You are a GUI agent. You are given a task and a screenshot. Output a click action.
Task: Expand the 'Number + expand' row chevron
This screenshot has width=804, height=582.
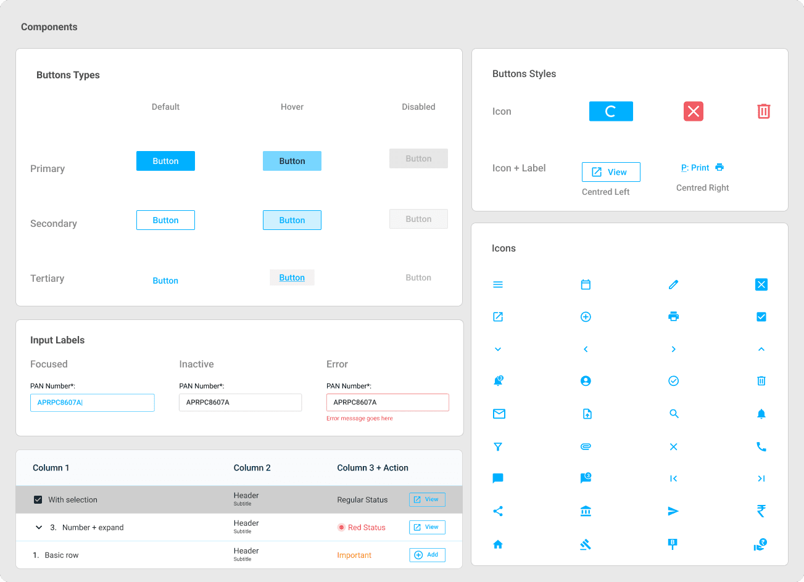pos(39,527)
